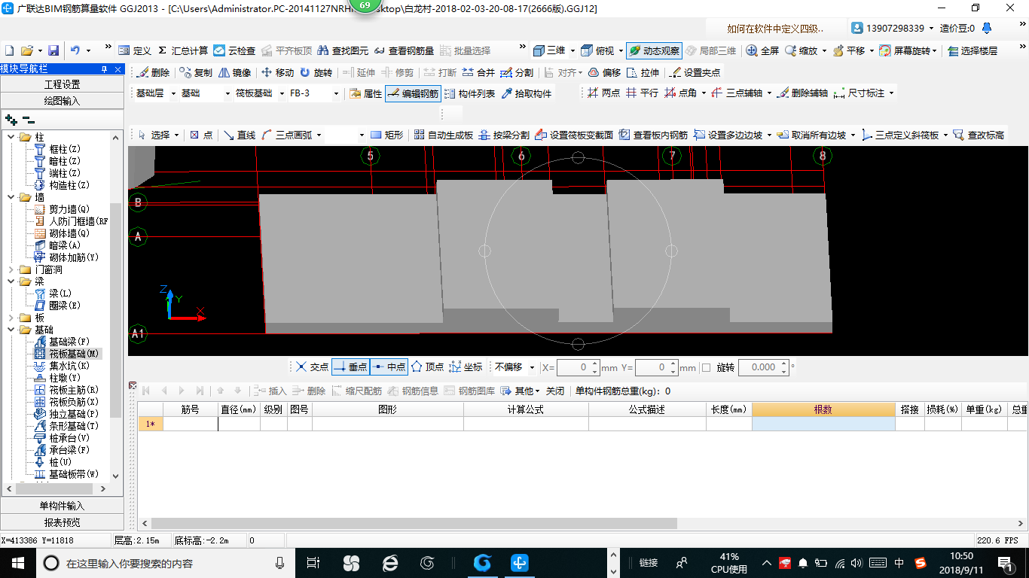Image resolution: width=1029 pixels, height=578 pixels.
Task: Toggle 编辑钢筋 edit rebar panel
Action: pos(413,93)
